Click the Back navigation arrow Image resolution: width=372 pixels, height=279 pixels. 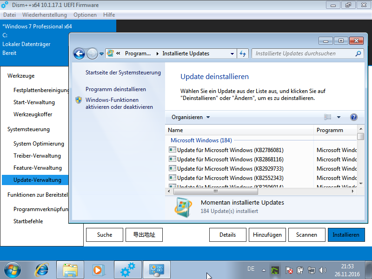[x=79, y=53]
